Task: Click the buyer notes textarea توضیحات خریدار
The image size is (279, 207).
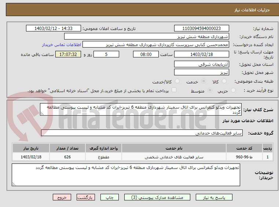Action: click(126, 175)
